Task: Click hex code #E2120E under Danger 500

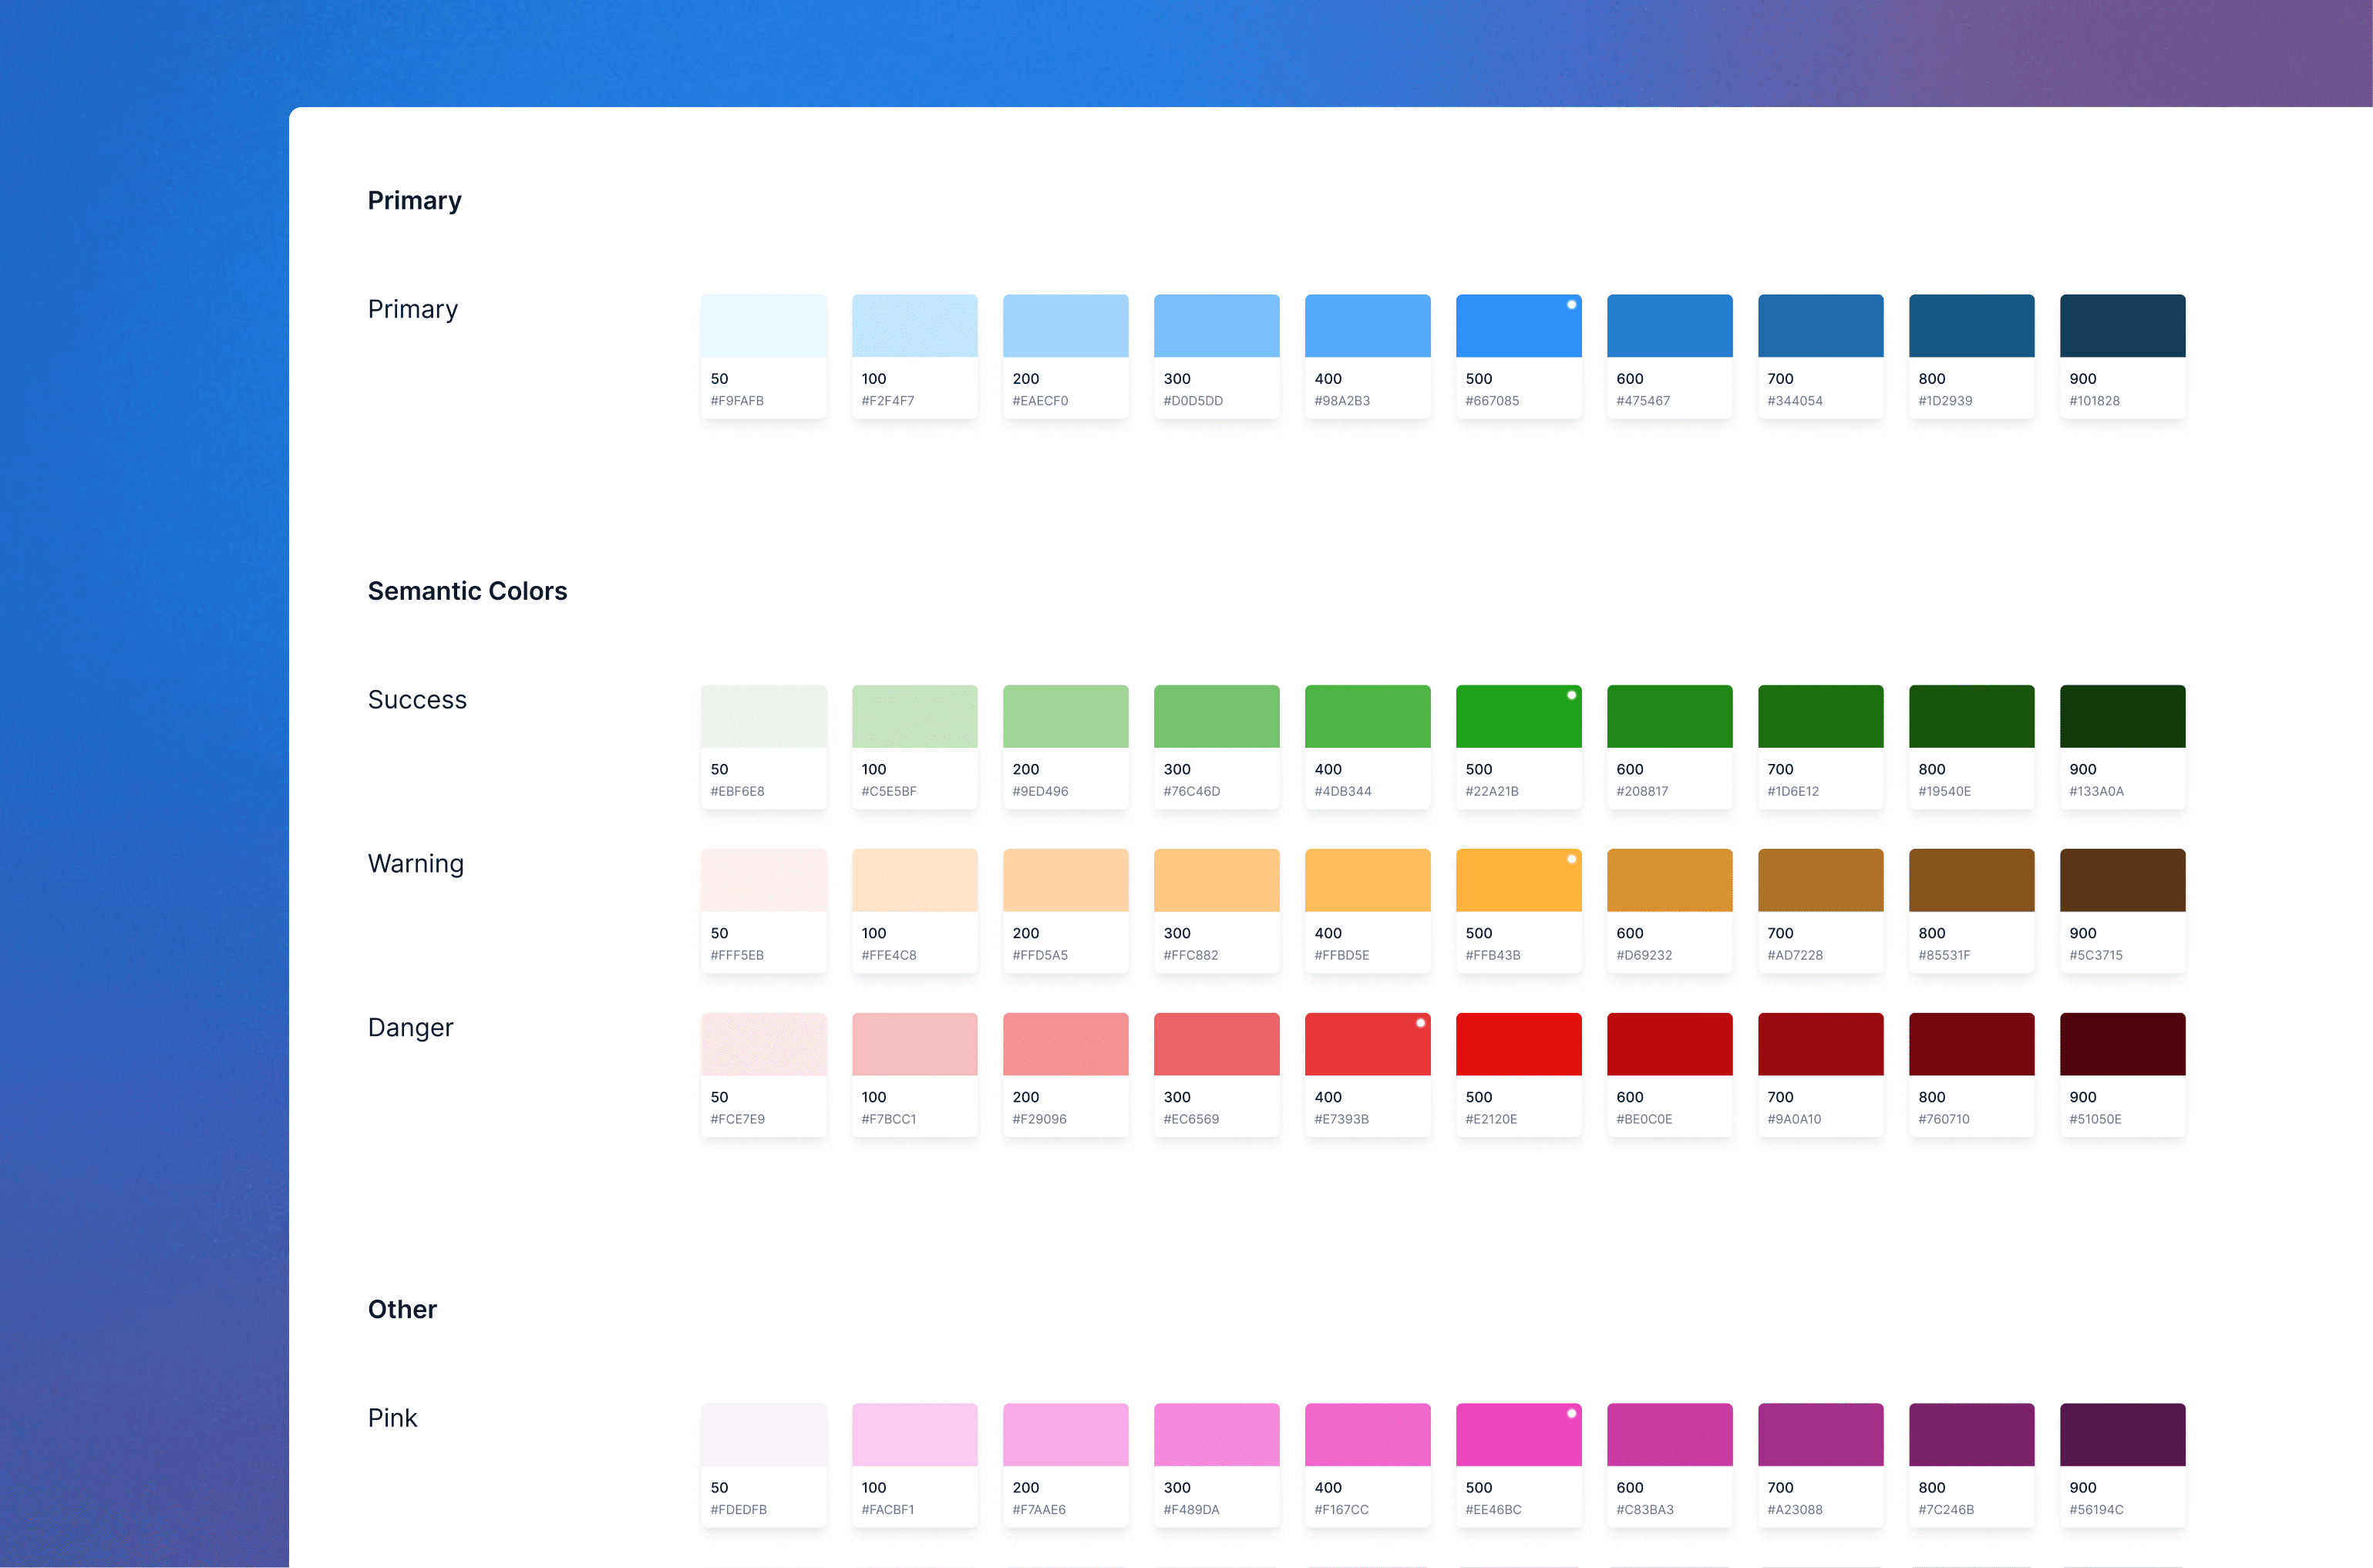Action: (x=1491, y=1119)
